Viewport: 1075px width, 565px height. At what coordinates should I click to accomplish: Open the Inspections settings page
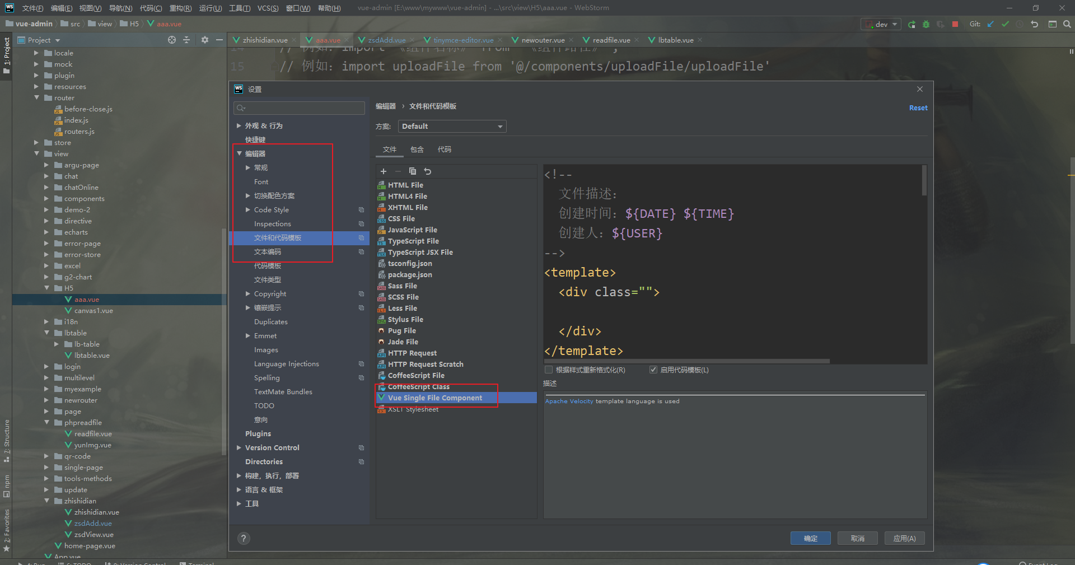coord(272,223)
